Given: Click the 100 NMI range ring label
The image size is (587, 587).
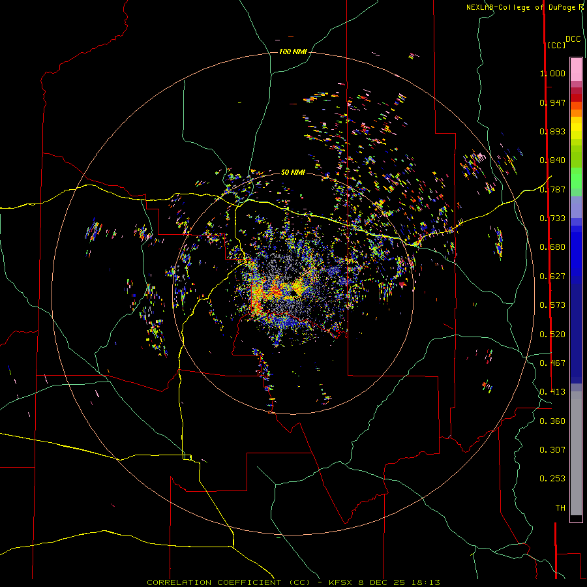Looking at the screenshot, I should click(293, 52).
